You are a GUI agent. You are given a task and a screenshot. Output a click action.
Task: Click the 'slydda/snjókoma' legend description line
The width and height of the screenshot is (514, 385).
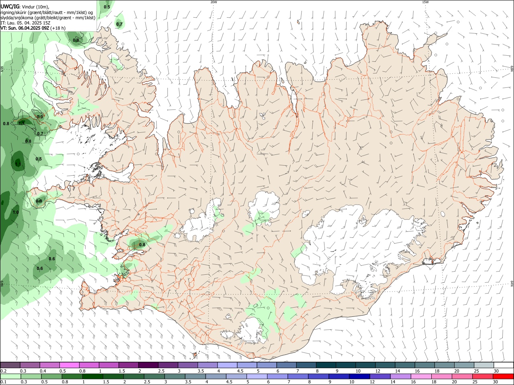point(48,18)
